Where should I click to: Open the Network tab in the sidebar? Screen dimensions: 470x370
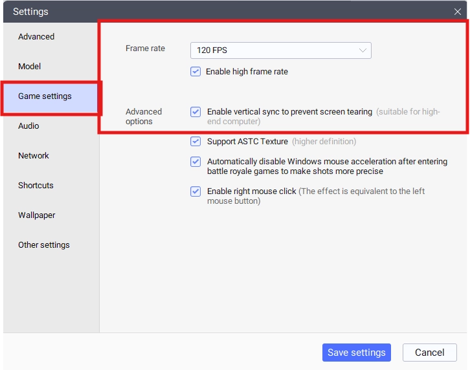click(x=34, y=156)
